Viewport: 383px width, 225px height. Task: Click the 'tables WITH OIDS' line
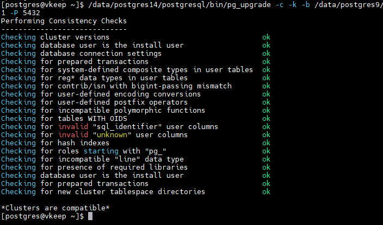click(x=64, y=119)
